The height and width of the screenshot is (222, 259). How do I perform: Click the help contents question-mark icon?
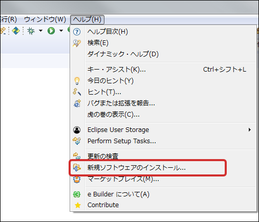coord(77,32)
